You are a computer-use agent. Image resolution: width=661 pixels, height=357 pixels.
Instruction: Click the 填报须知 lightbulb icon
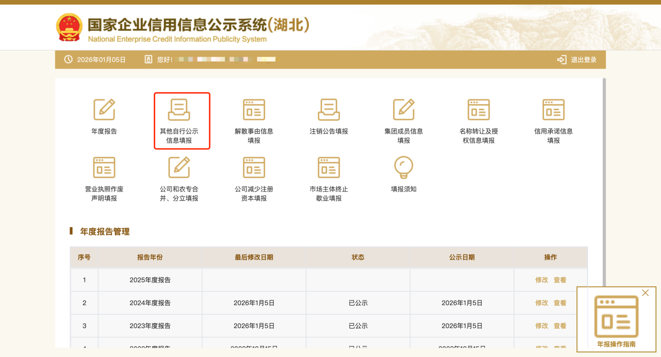pyautogui.click(x=403, y=168)
